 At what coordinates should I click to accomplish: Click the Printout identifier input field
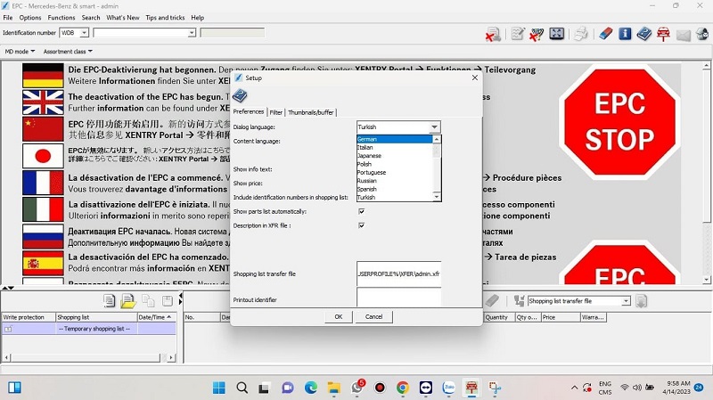pos(398,298)
